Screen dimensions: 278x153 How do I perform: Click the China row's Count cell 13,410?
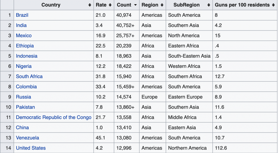tap(124, 128)
